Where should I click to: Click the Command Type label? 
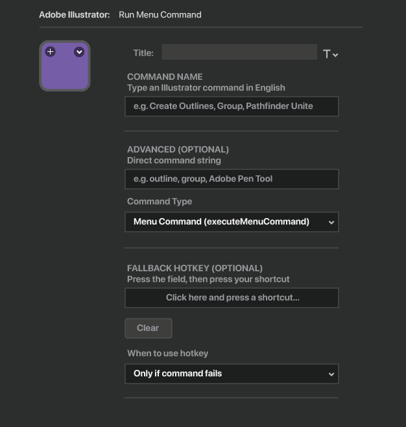pos(160,202)
